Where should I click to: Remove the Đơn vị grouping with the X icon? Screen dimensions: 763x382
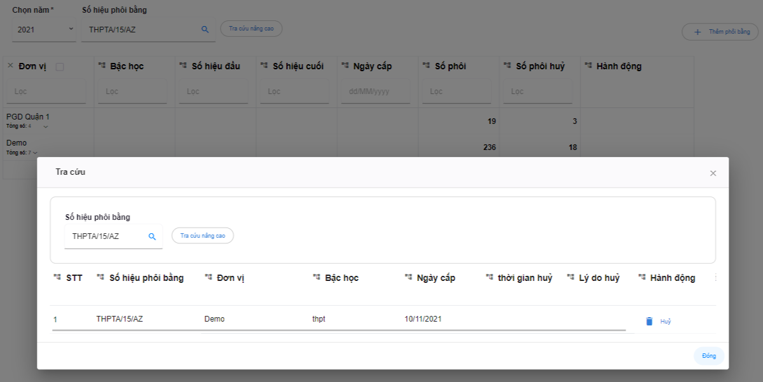tap(10, 66)
